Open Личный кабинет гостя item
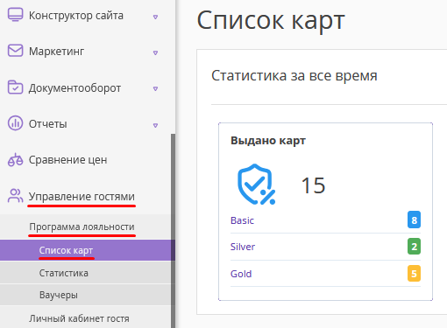 79,318
